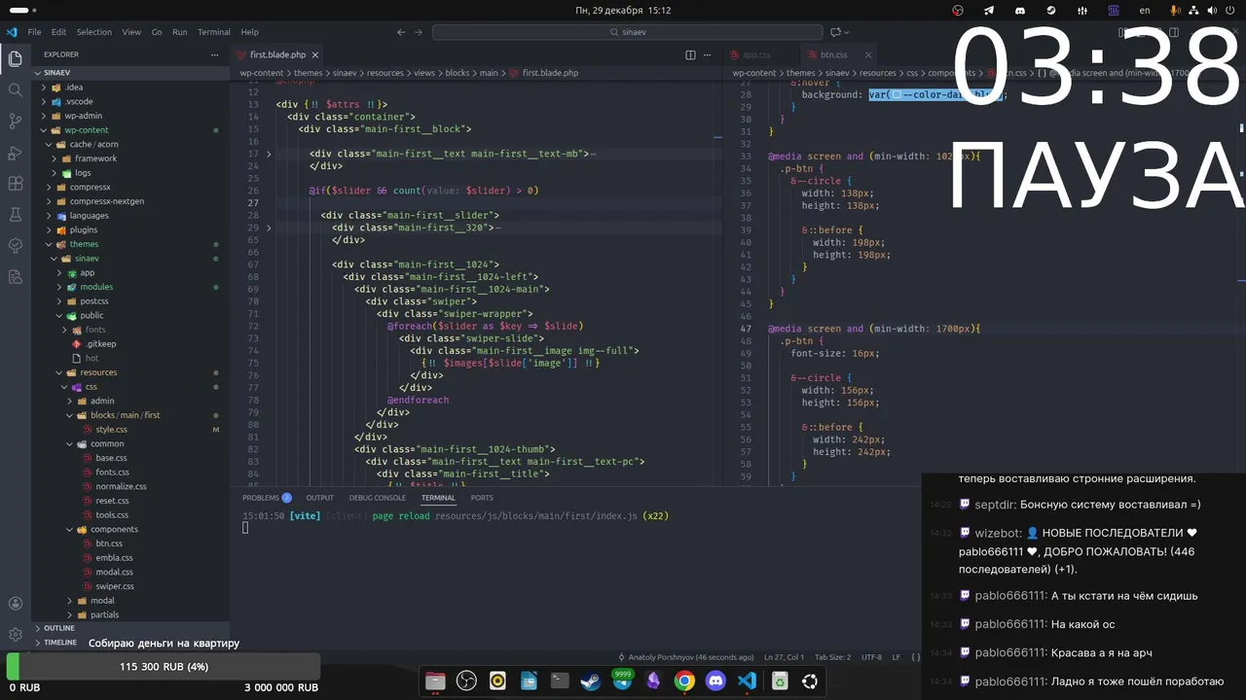1246x700 pixels.
Task: Expand the wp-admin folder
Action: [x=130, y=116]
